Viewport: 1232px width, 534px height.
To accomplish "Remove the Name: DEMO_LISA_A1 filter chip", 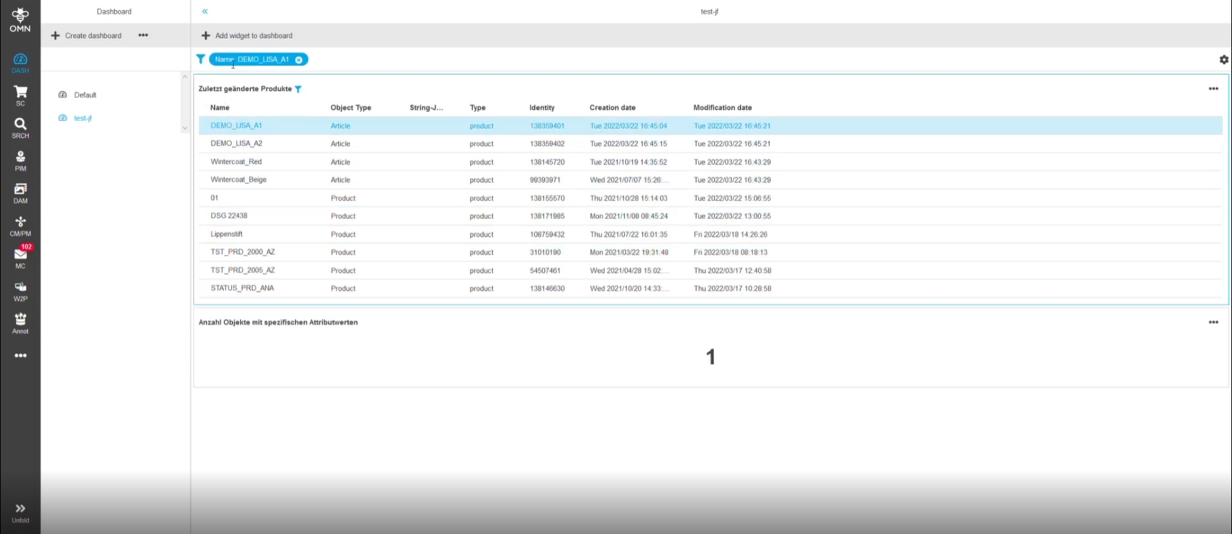I will [298, 60].
